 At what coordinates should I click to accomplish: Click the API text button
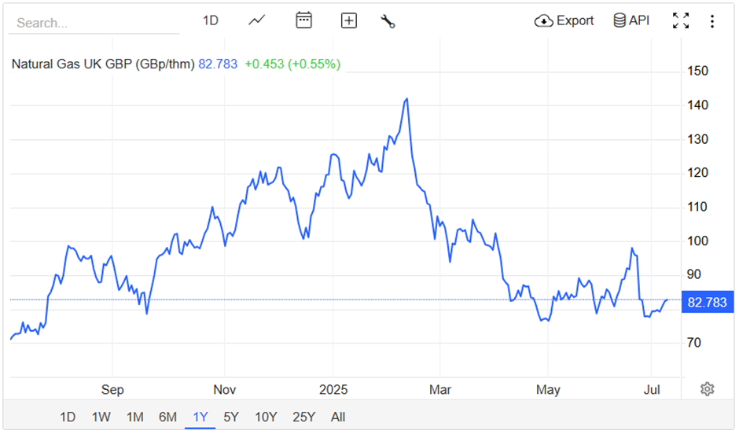tap(639, 20)
